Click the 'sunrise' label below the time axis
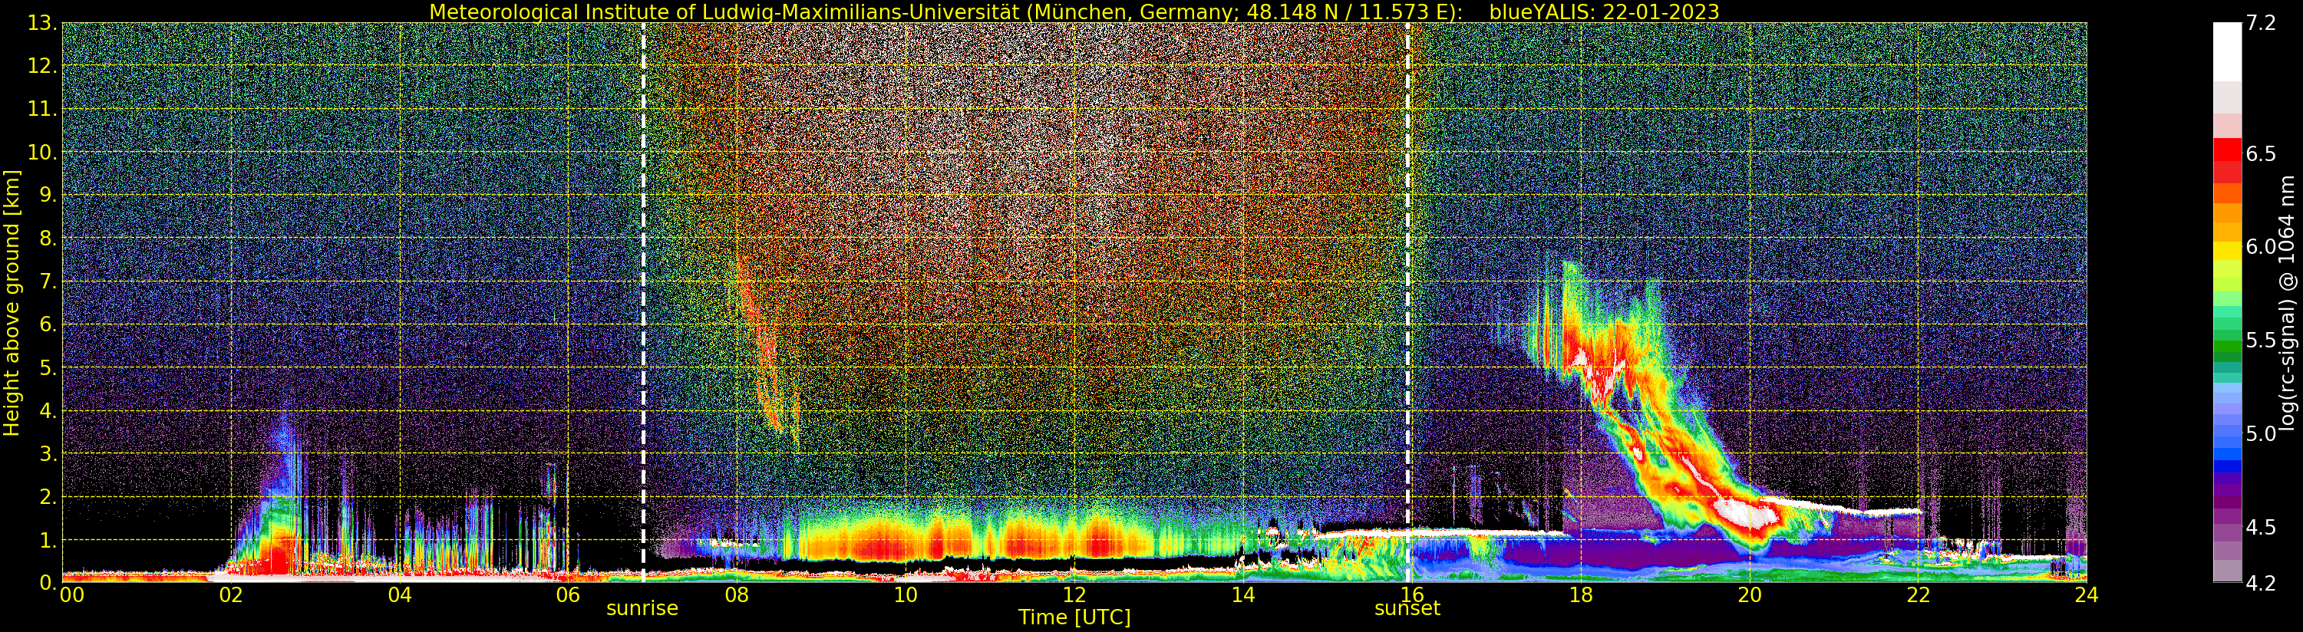 pyautogui.click(x=642, y=609)
